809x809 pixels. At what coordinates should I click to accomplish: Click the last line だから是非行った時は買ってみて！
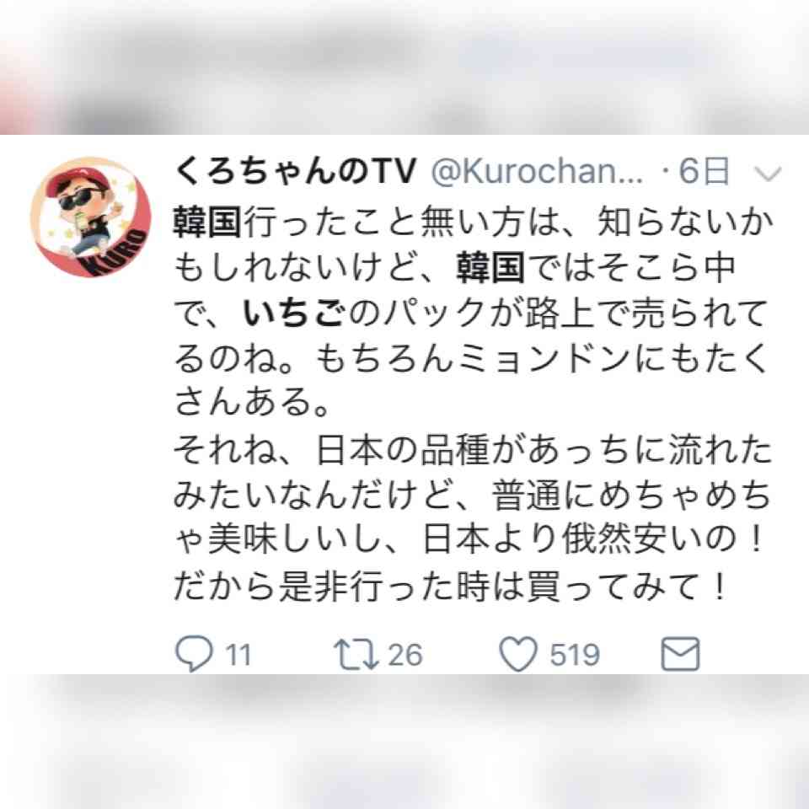(450, 587)
